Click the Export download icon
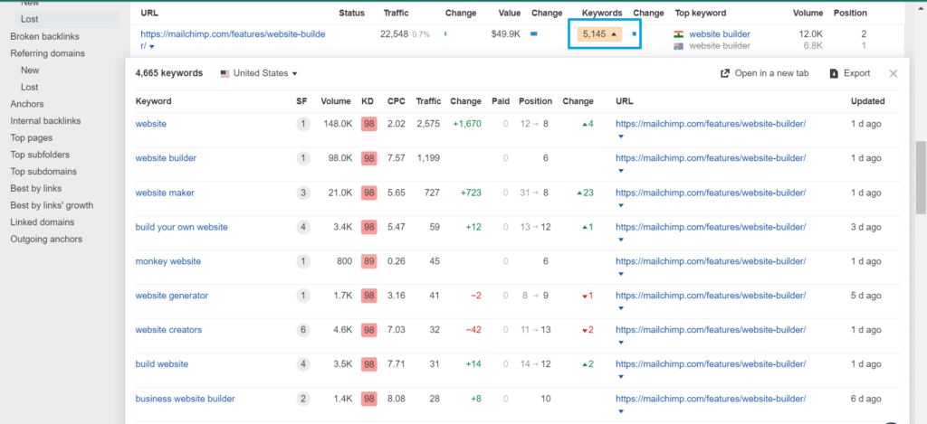 click(x=834, y=73)
